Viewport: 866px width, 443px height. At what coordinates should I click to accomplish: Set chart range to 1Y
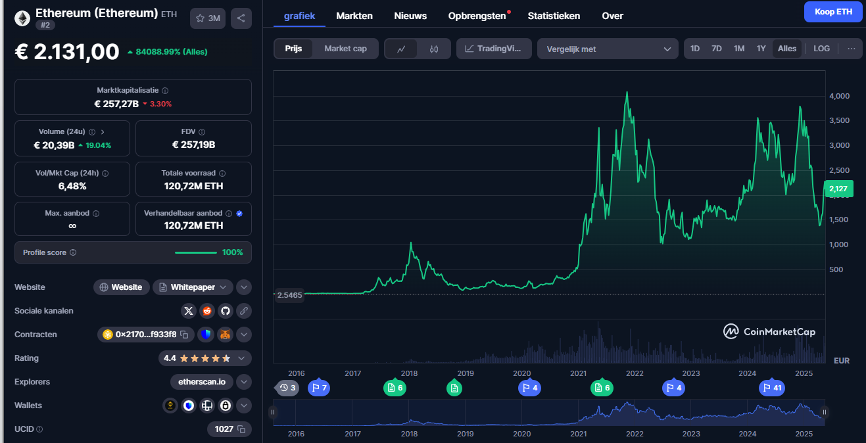coord(761,49)
